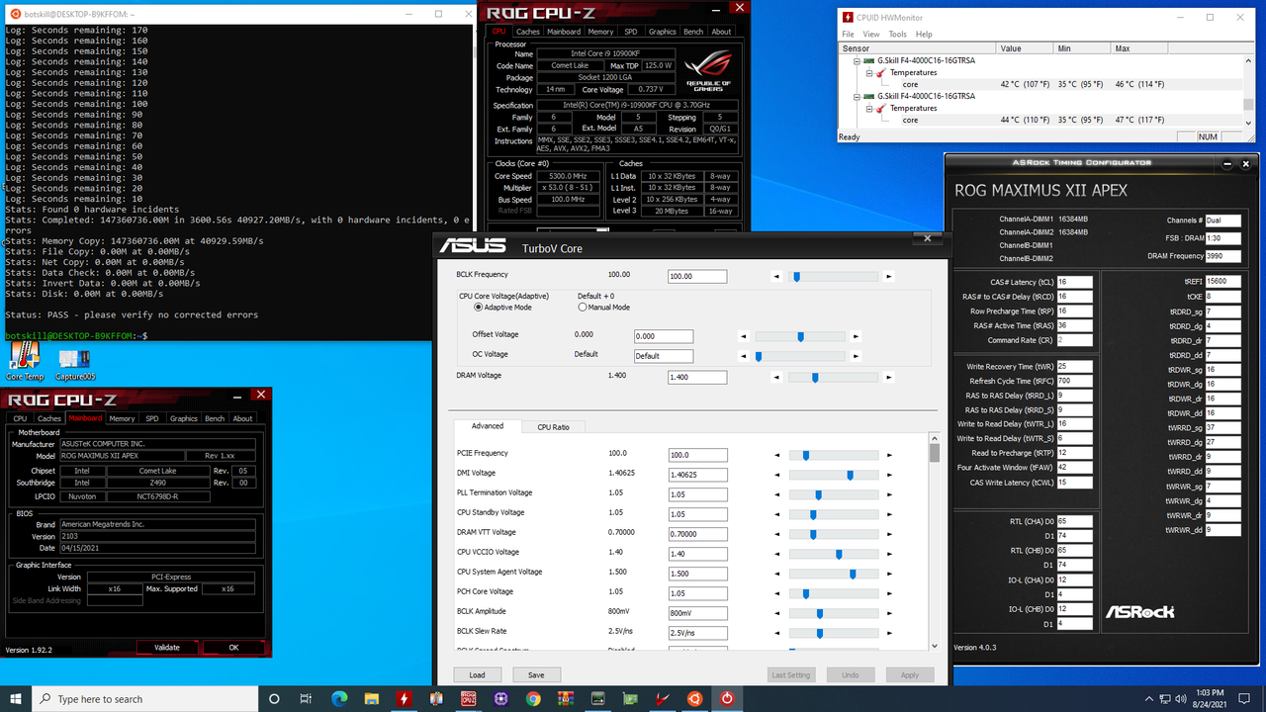Open the BCLK Amplitude 800mV box
Viewport: 1266px width, 712px height.
coord(697,613)
